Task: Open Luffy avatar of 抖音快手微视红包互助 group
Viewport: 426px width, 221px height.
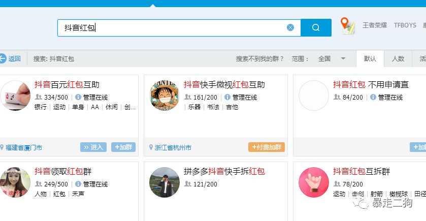Action: [x=165, y=96]
